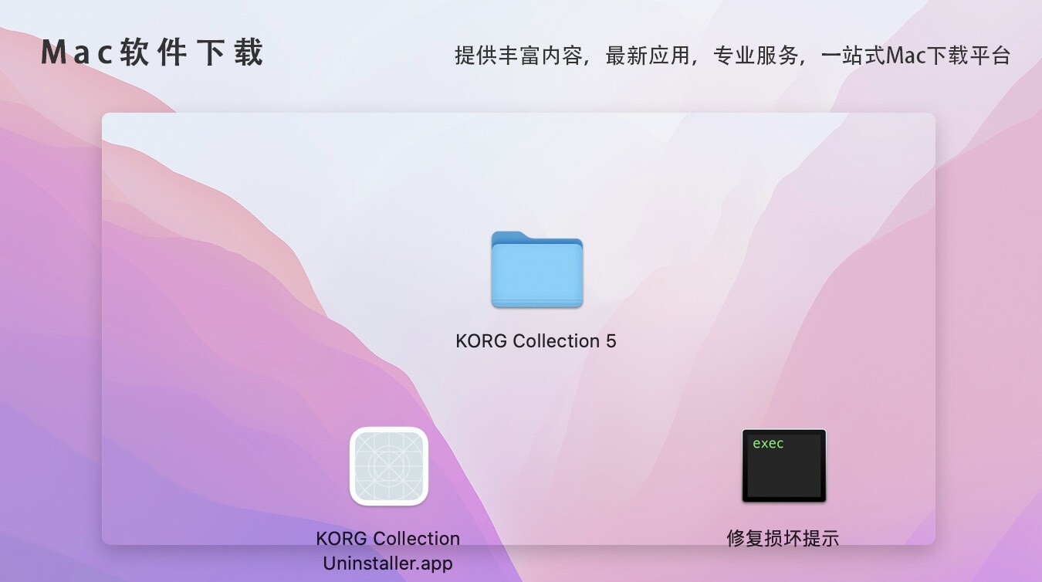Screen dimensions: 1042x582
Task: Click the 'Uninstaller.app' label line
Action: [x=388, y=563]
